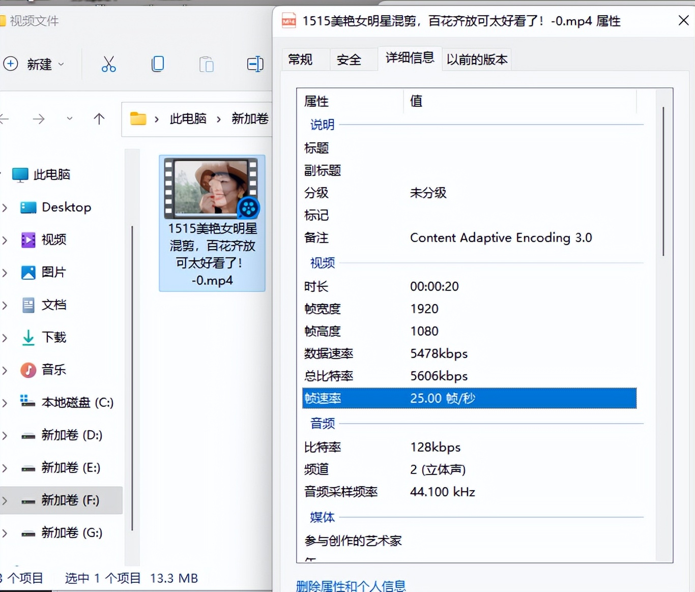This screenshot has width=695, height=592.
Task: Click the 删除属性和个人信息 link
Action: [351, 586]
